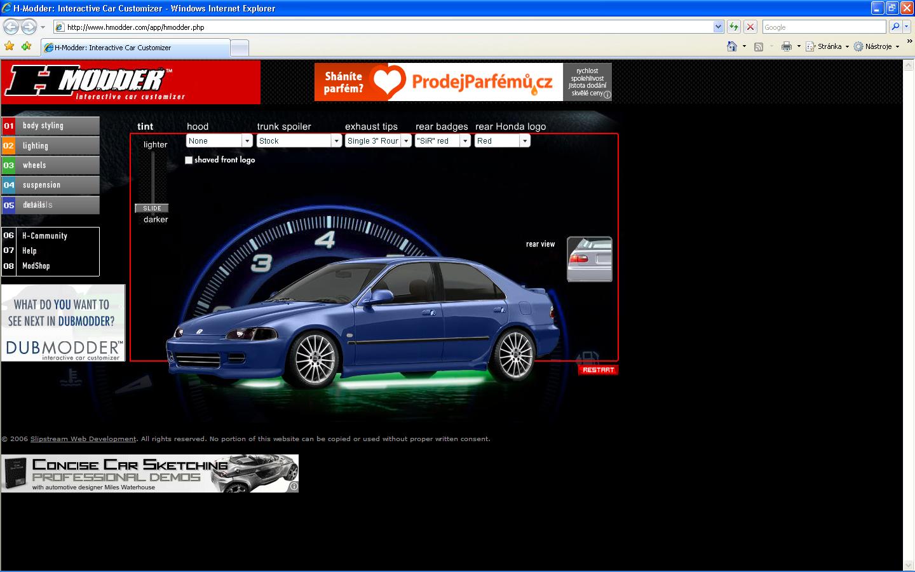Image resolution: width=915 pixels, height=572 pixels.
Task: Click the search magnifier icon
Action: [x=895, y=27]
